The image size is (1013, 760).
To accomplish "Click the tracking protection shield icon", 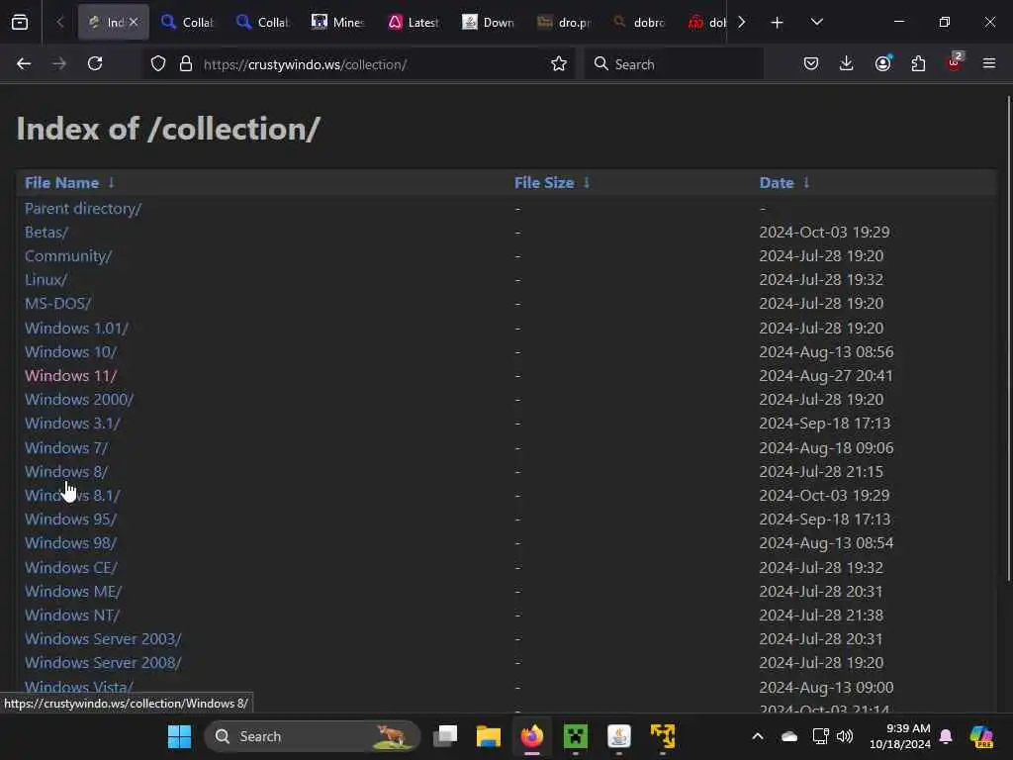I will 158,64.
